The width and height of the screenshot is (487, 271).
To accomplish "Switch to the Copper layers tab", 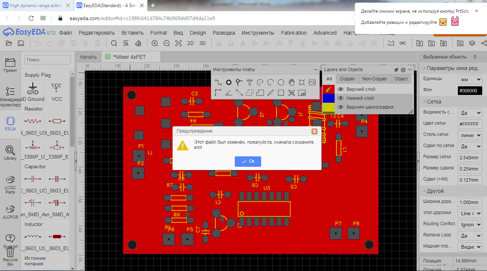I will [x=347, y=79].
